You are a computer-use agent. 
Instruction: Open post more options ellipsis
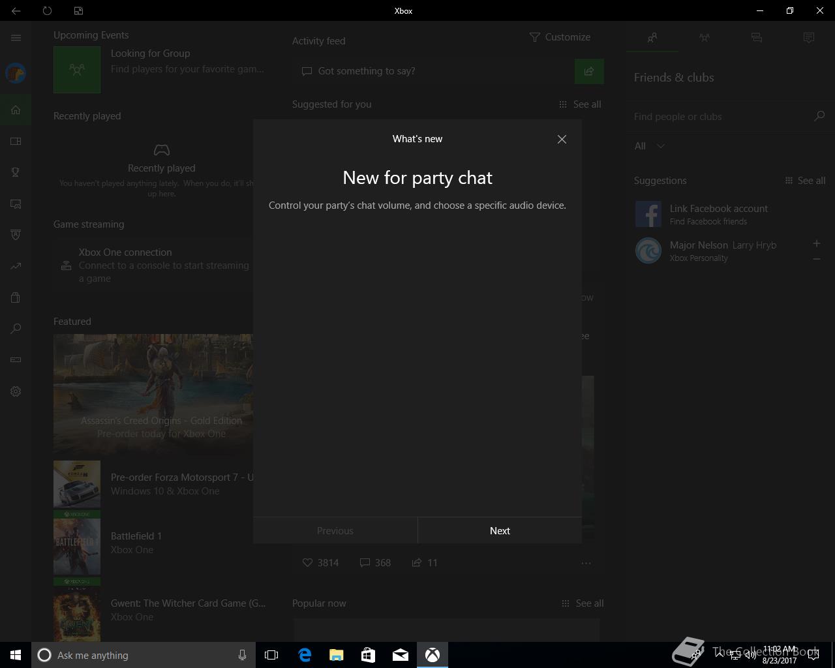click(586, 563)
